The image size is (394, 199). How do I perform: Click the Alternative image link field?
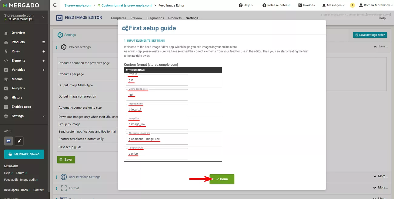[x=157, y=139]
